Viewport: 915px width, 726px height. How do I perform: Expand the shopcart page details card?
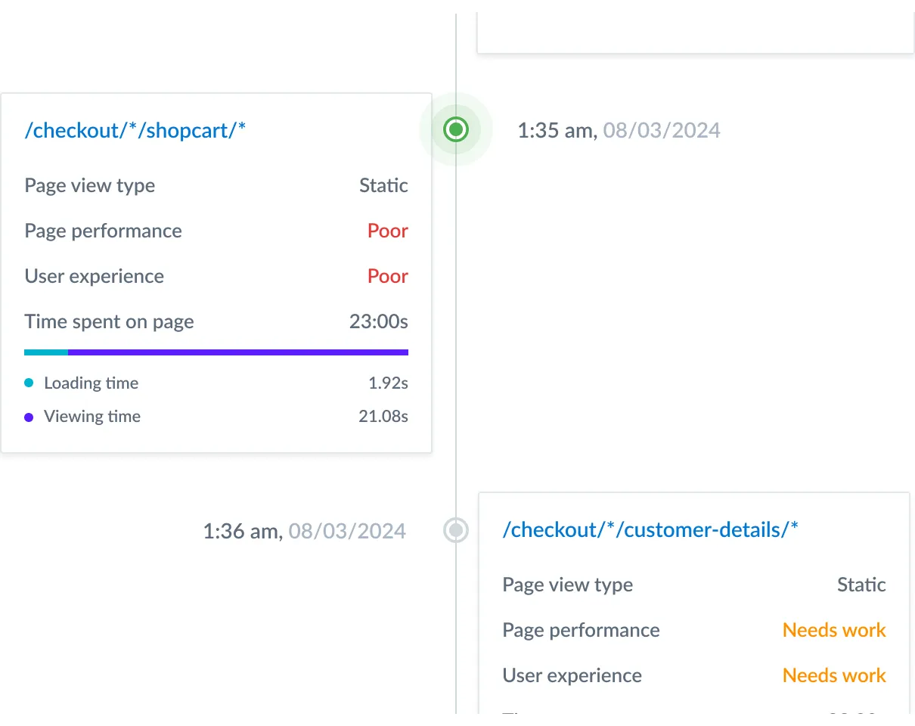click(x=216, y=272)
